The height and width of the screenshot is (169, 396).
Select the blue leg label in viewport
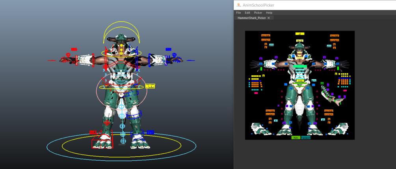[151, 132]
